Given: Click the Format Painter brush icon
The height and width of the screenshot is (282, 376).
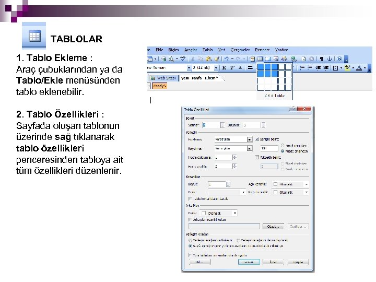Looking at the screenshot, I should tap(217, 58).
